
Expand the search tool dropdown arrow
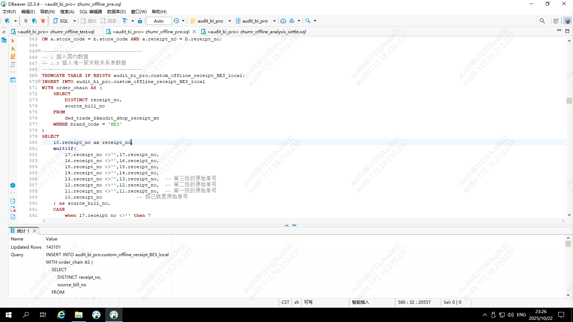(x=315, y=21)
